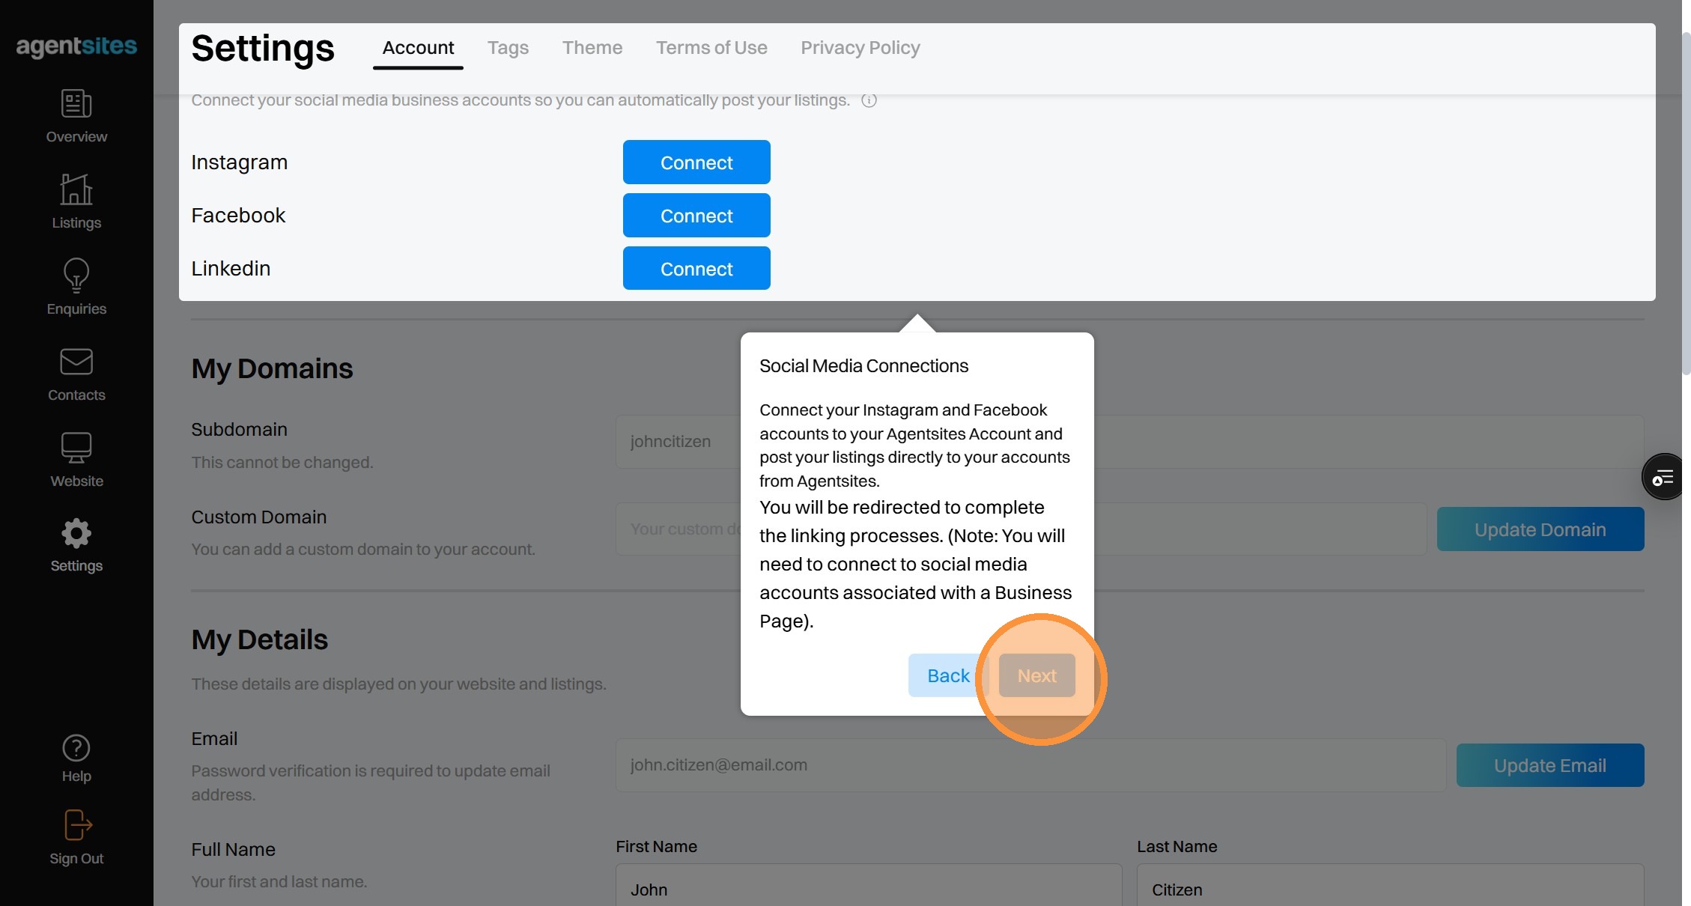Screen dimensions: 1691x906
Task: Open Contacts envelope icon
Action: click(76, 362)
